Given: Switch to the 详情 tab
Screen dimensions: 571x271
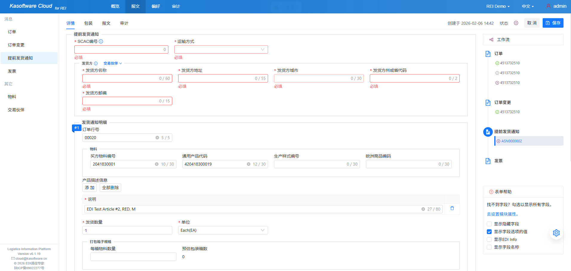Looking at the screenshot, I should pyautogui.click(x=70, y=23).
